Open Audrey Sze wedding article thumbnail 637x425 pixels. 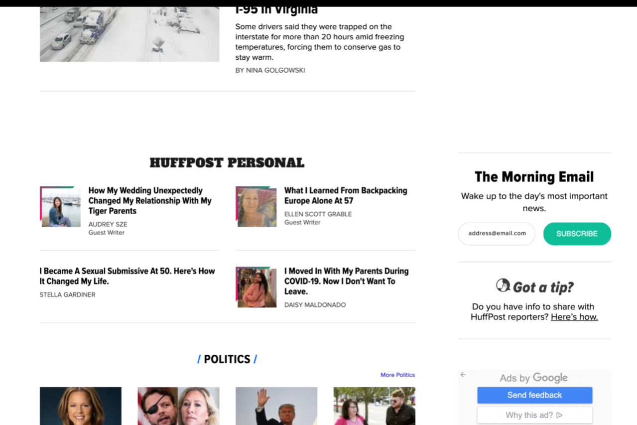pyautogui.click(x=60, y=207)
